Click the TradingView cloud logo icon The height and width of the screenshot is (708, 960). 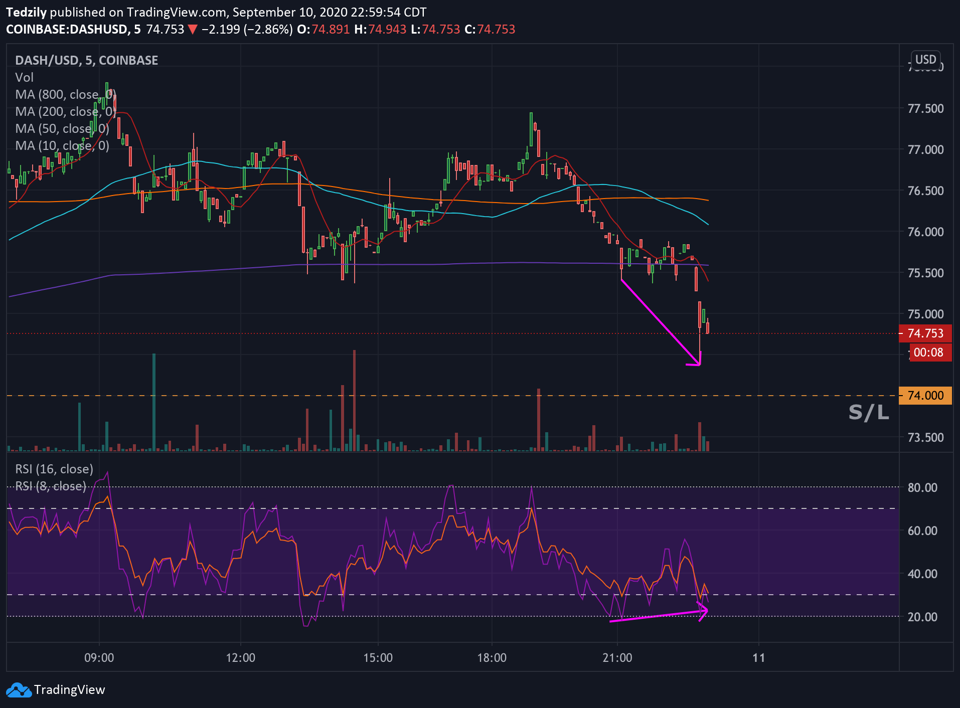(x=19, y=690)
